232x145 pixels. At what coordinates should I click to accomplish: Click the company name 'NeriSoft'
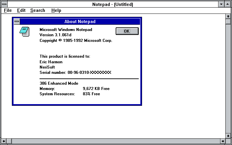pos(47,67)
